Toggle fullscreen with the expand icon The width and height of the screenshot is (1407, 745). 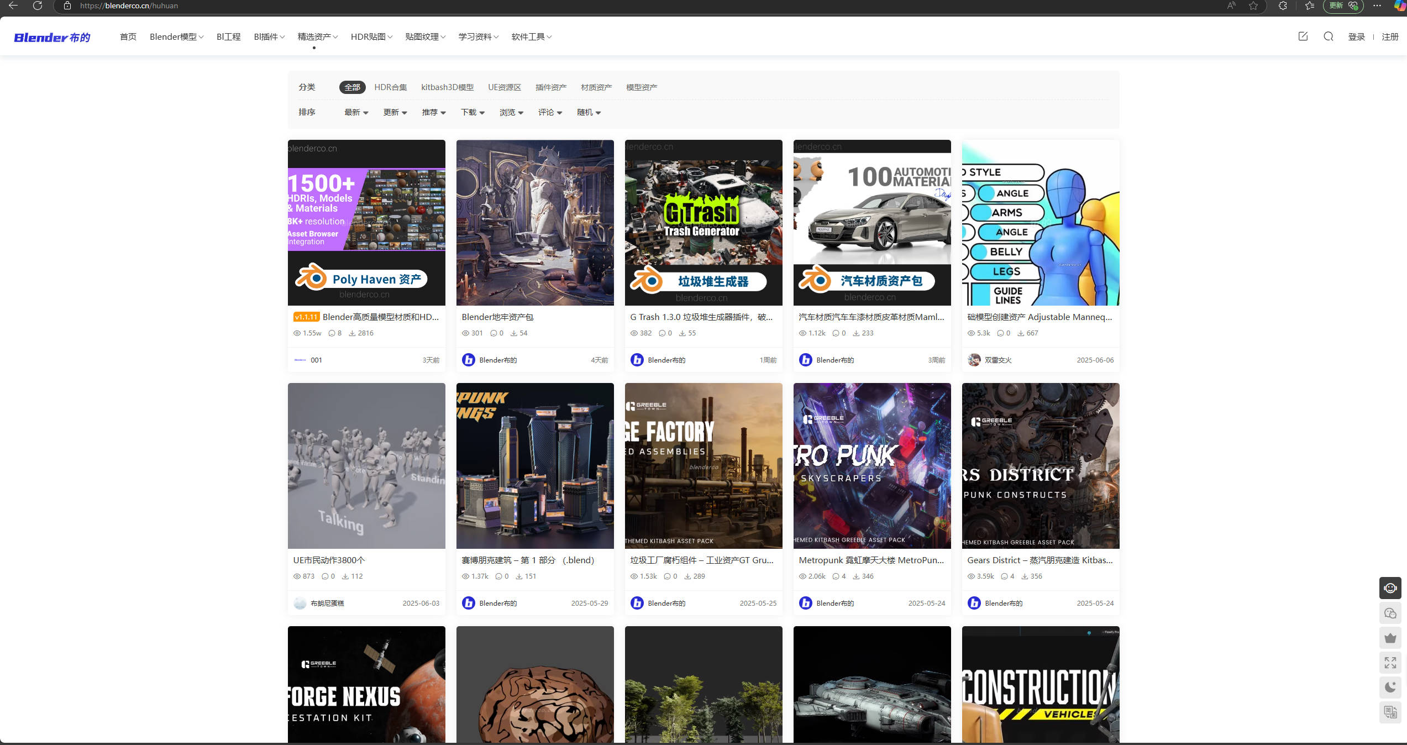point(1390,663)
